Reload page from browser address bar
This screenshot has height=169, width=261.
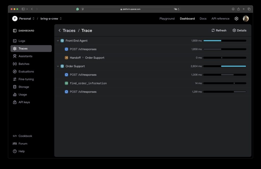[x=178, y=9]
